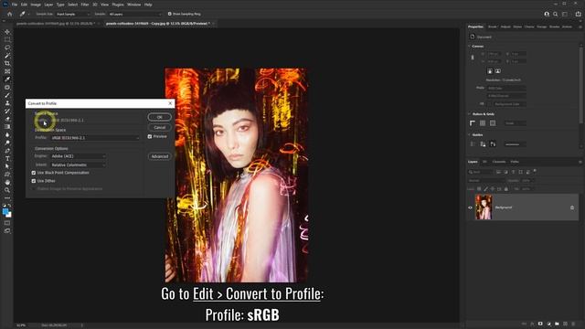Screen dimensions: 585x329
Task: Select the Lasso tool
Action: (x=7, y=48)
